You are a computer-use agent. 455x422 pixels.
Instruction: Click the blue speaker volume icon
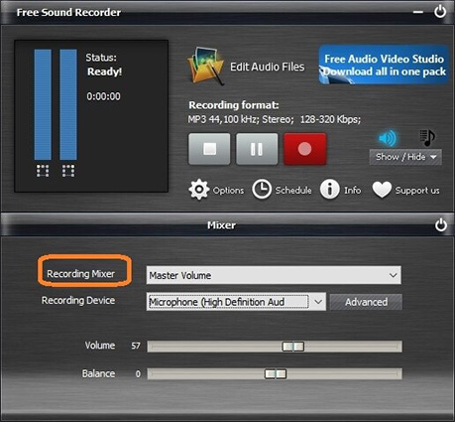tap(388, 138)
